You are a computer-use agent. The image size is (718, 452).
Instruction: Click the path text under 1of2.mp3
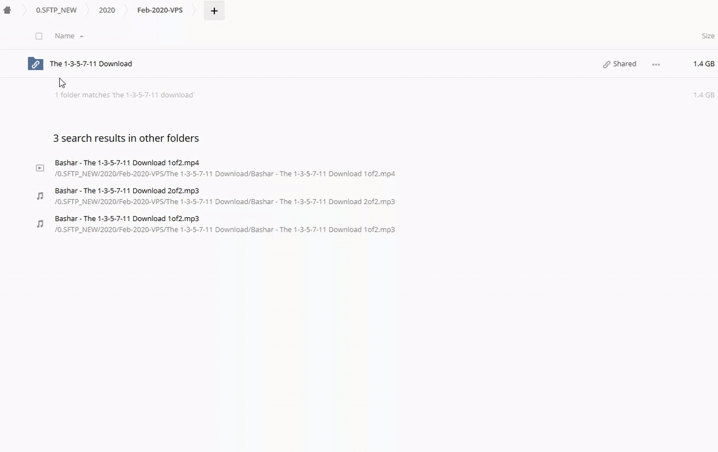[x=225, y=229]
